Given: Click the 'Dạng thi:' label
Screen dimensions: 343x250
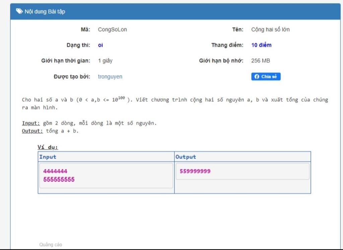Looking at the screenshot, I should (x=78, y=45).
